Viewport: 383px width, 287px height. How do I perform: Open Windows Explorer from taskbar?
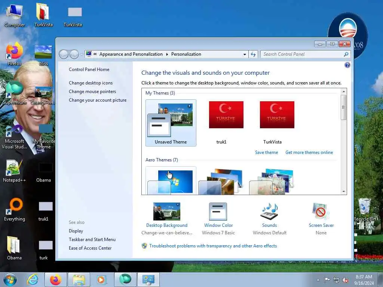click(x=79, y=280)
